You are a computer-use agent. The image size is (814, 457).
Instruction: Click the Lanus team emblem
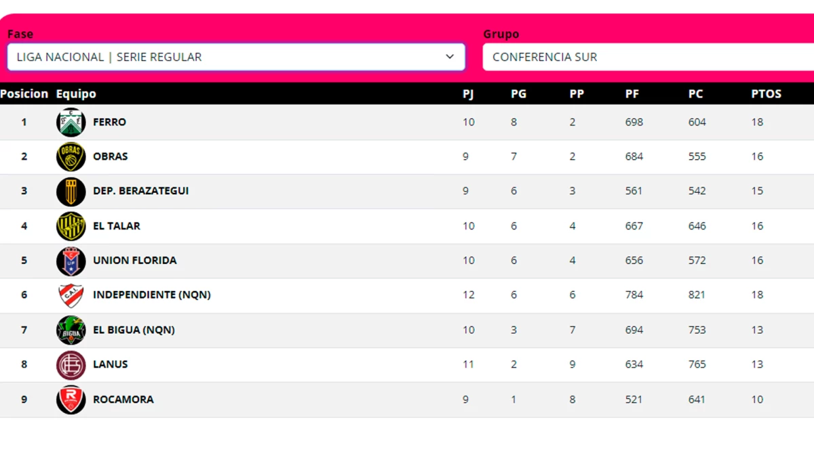[71, 365]
